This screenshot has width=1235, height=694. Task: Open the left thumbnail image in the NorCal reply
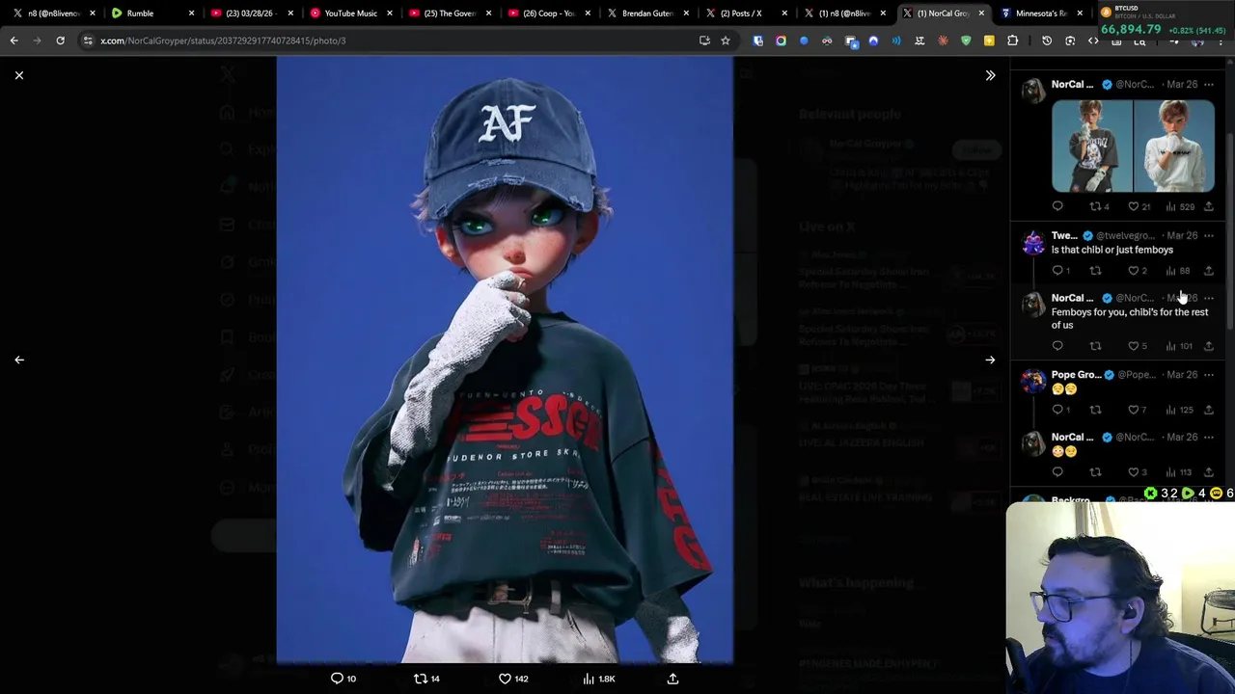pyautogui.click(x=1092, y=147)
